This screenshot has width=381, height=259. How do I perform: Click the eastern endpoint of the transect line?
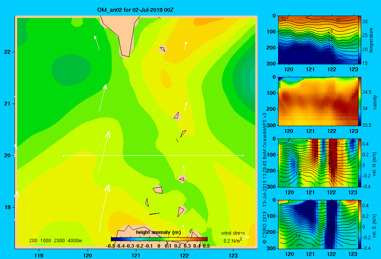pyautogui.click(x=243, y=155)
